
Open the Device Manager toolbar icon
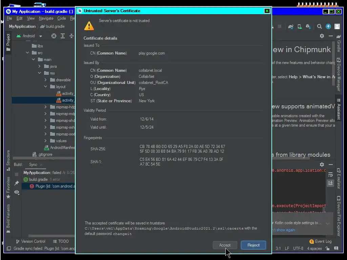(300, 27)
